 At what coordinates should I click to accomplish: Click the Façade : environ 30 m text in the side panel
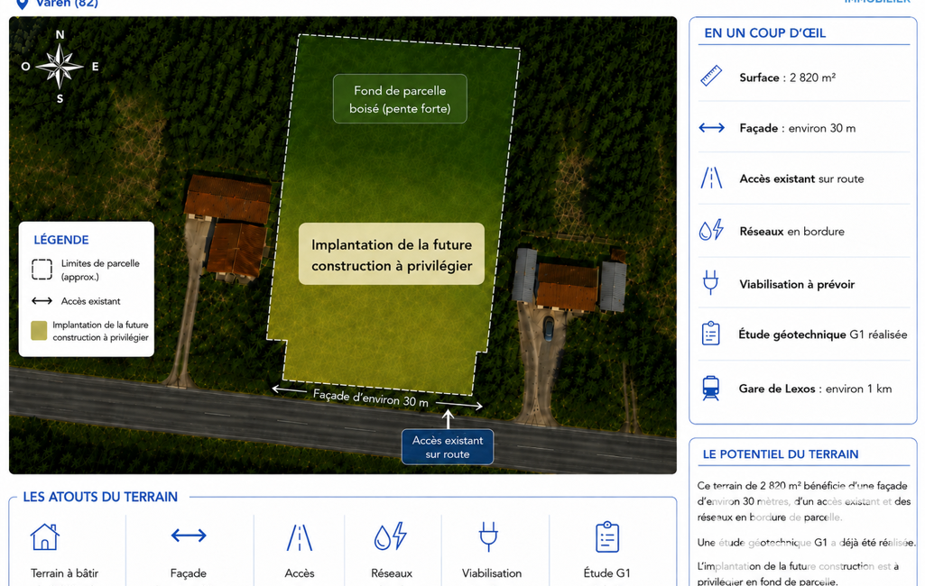pos(798,128)
